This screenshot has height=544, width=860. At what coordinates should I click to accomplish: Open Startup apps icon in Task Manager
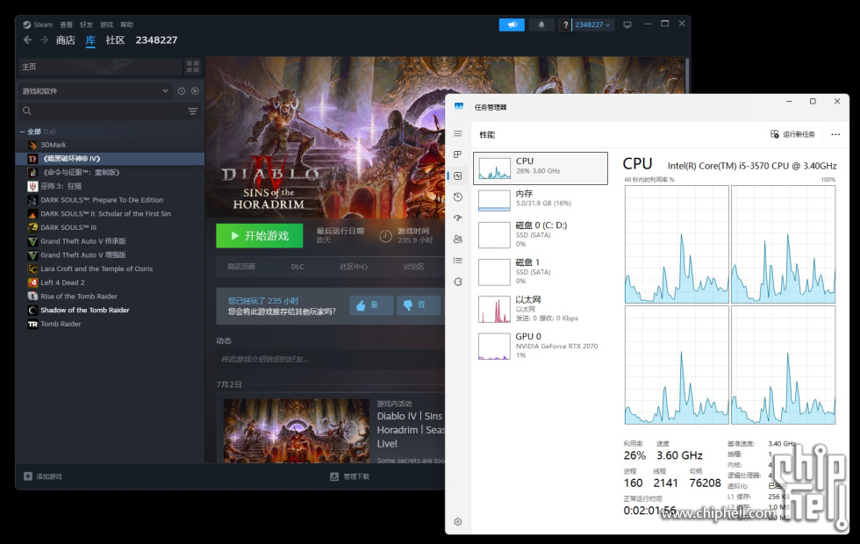458,218
